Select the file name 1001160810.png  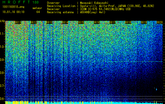coord(14,7)
